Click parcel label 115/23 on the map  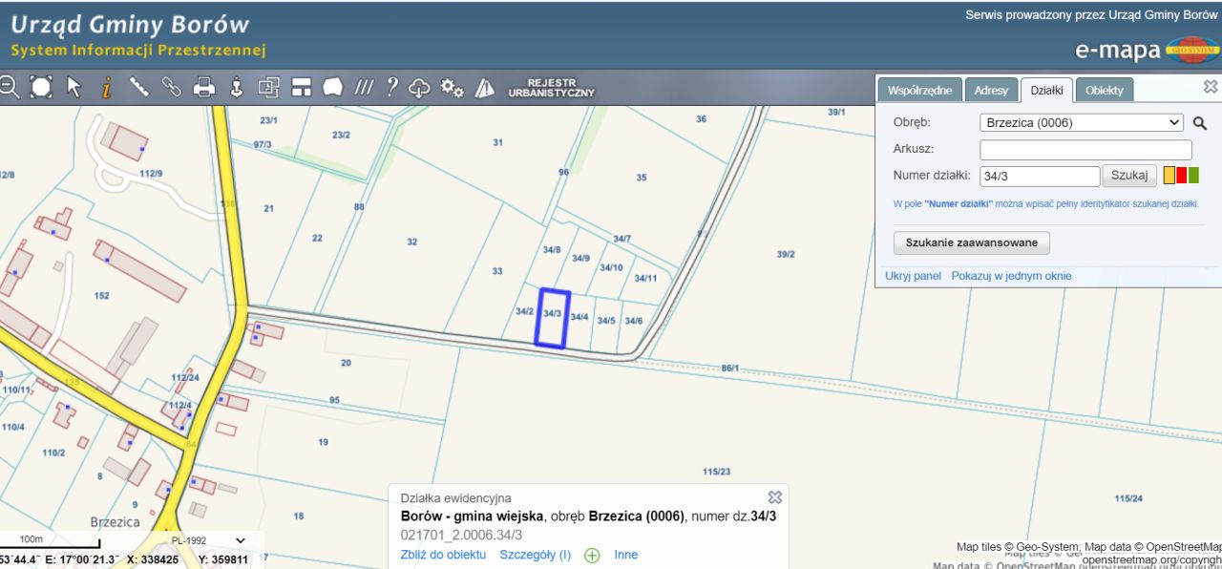coord(716,473)
